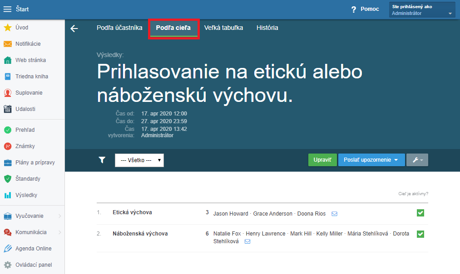The width and height of the screenshot is (460, 274).
Task: Click the Náboženská výchova goal name
Action: tap(140, 234)
